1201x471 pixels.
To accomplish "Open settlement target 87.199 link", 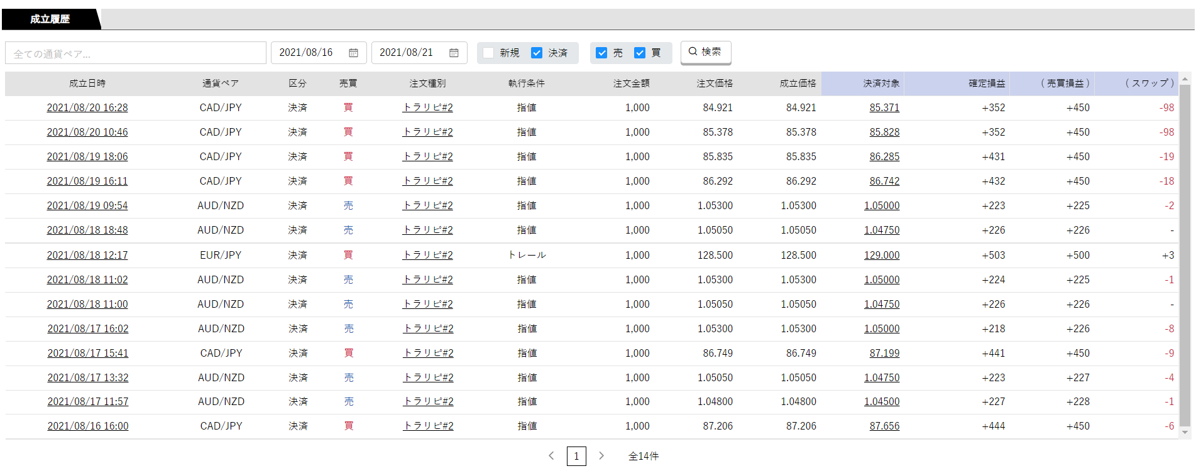I will point(884,353).
